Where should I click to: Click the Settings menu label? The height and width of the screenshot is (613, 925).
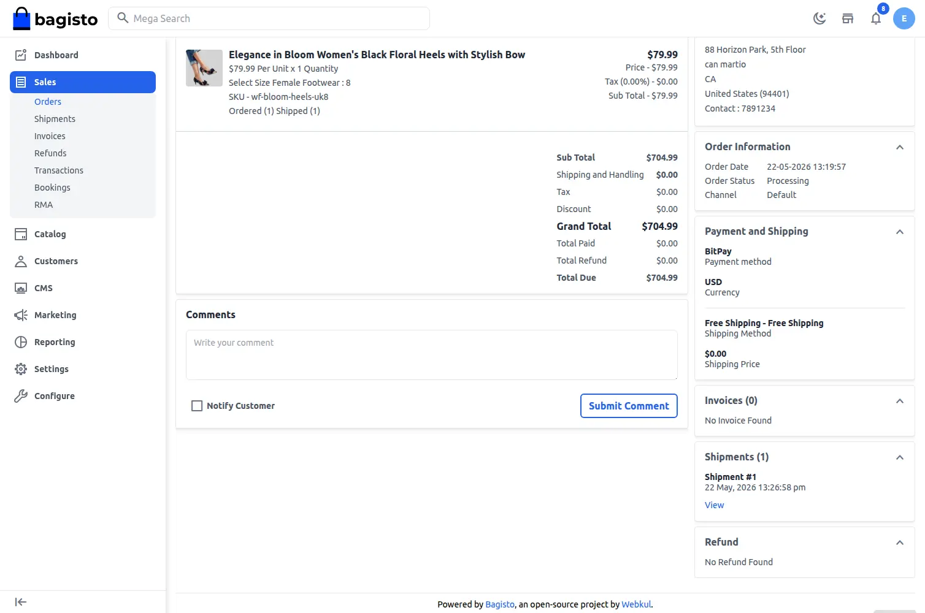(52, 369)
